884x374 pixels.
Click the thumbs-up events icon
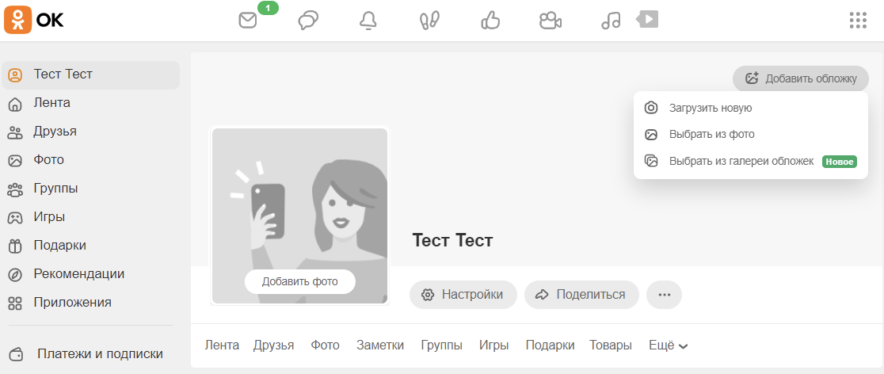tap(490, 21)
